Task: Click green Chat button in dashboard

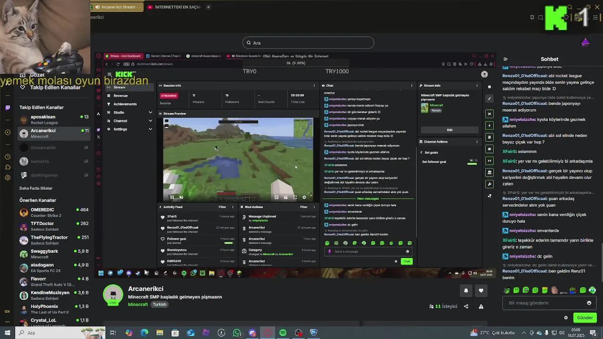Action: point(407,261)
